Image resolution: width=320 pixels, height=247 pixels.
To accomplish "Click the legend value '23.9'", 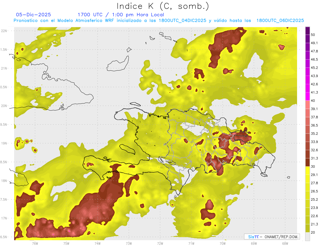I will pos(314,208).
